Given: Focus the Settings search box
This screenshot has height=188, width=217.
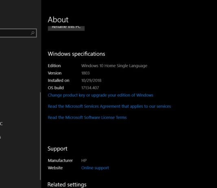Looking at the screenshot, I should pos(18,33).
